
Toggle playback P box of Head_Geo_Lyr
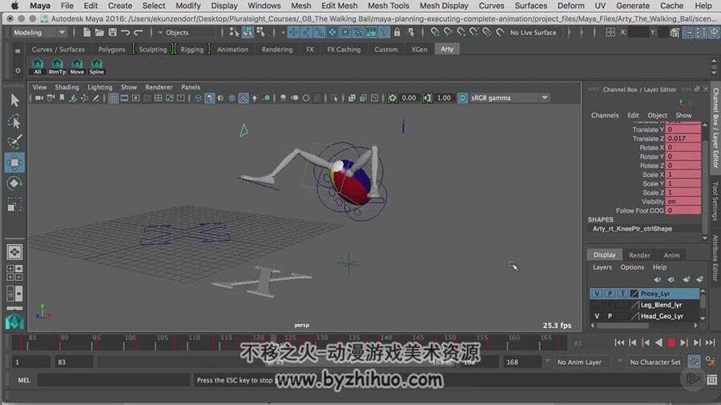point(610,316)
